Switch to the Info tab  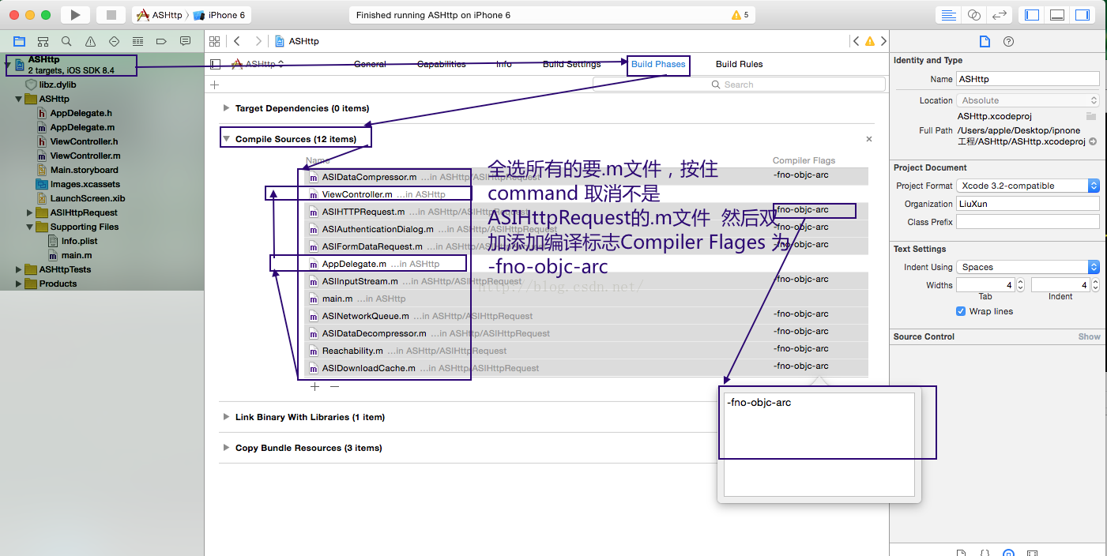pos(504,64)
